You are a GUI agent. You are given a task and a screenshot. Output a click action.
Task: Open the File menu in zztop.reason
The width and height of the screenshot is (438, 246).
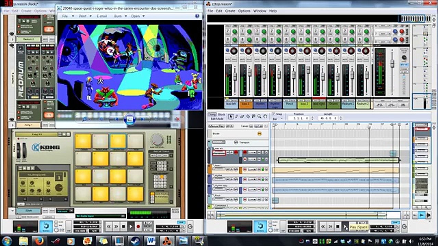coord(210,11)
